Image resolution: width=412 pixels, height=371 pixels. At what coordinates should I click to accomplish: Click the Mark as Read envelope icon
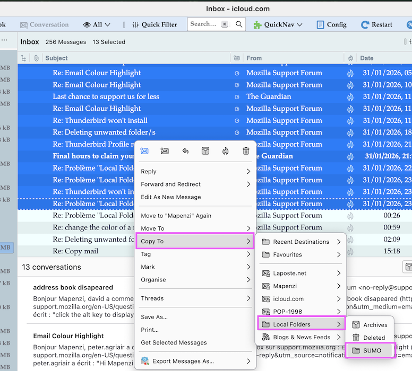tap(144, 151)
